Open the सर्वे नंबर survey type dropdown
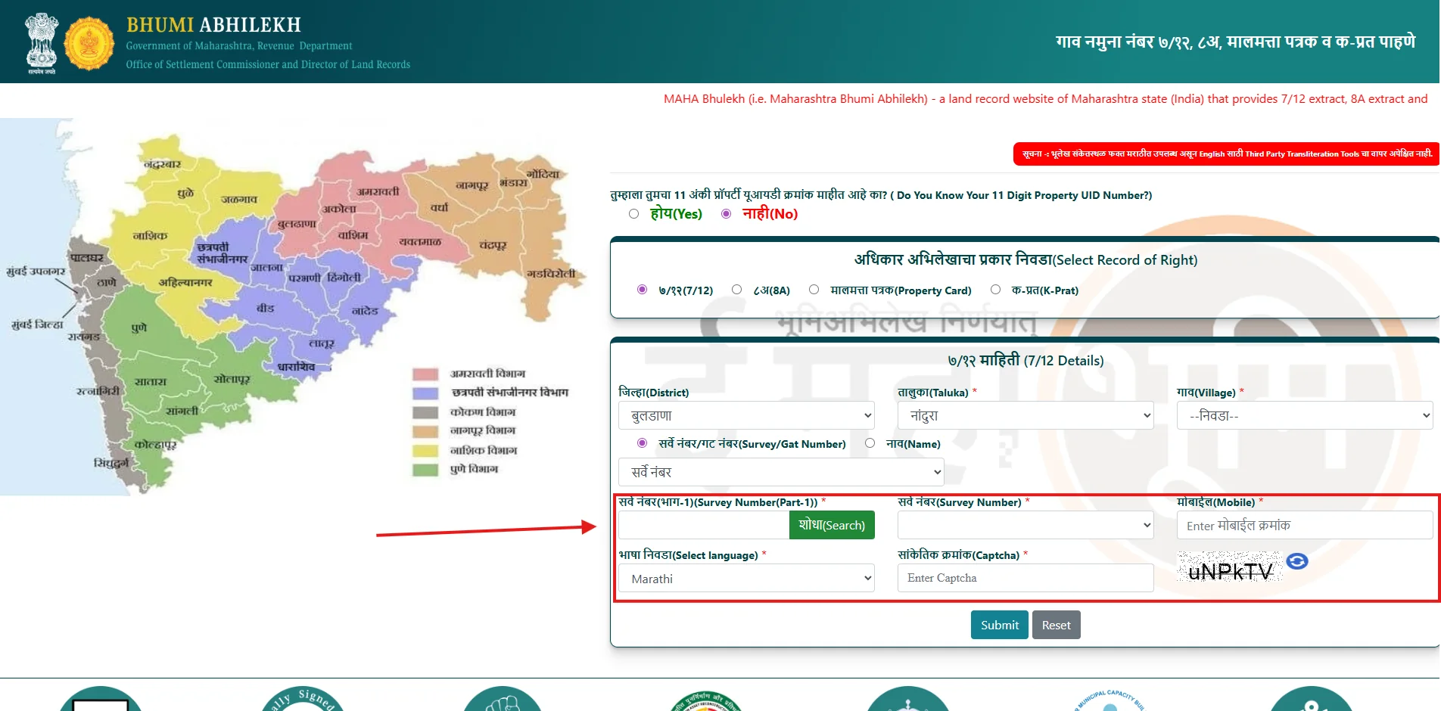 coord(780,471)
